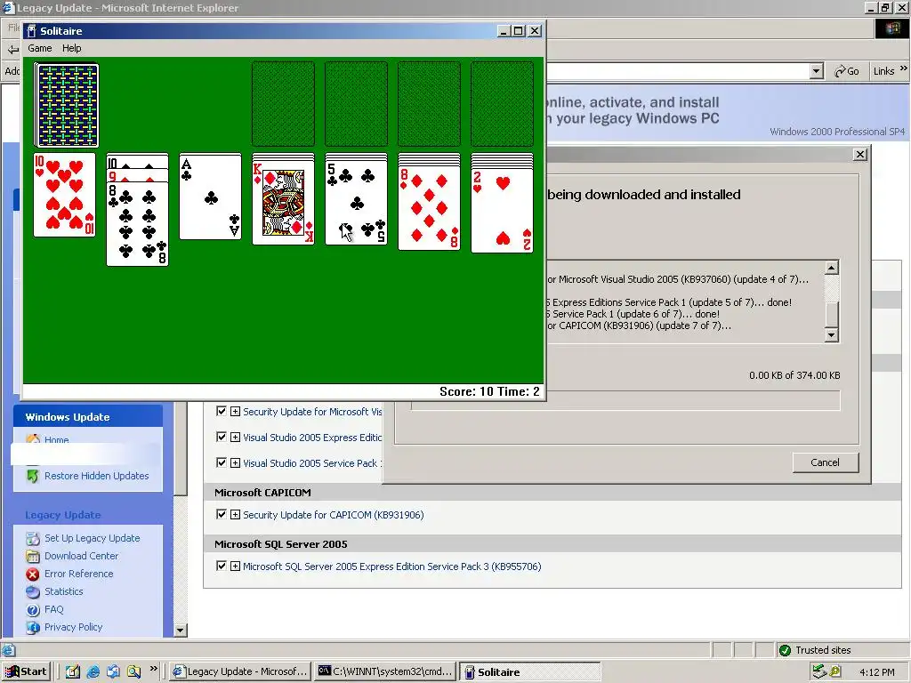
Task: Select the King of diamonds card
Action: coord(283,202)
